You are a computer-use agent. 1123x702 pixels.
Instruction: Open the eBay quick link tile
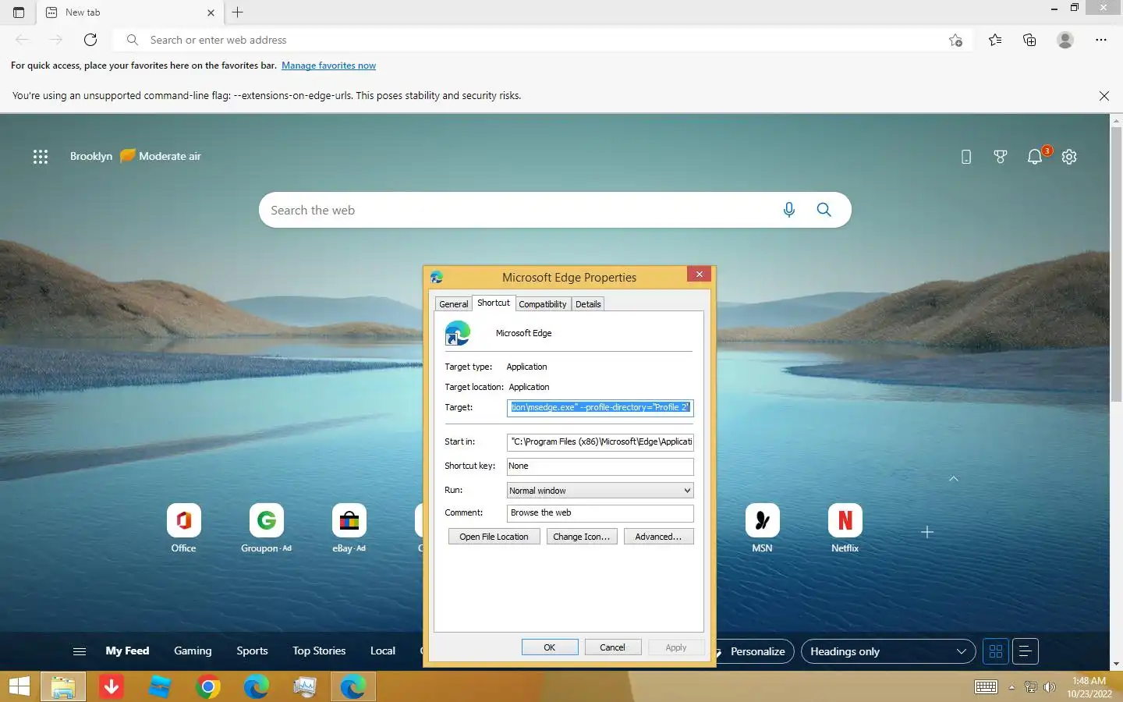point(349,527)
